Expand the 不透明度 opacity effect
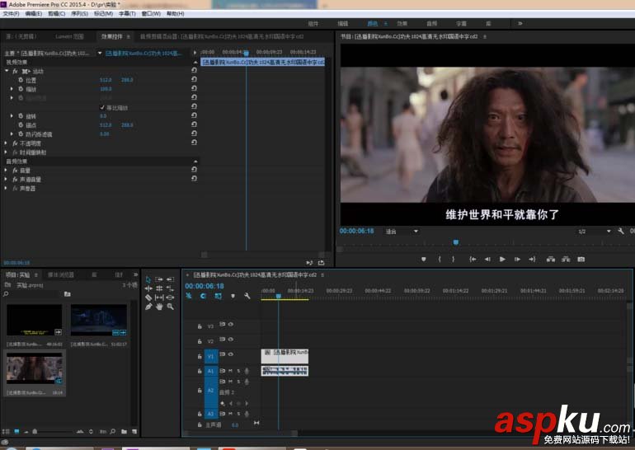The height and width of the screenshot is (450, 635). coord(7,143)
